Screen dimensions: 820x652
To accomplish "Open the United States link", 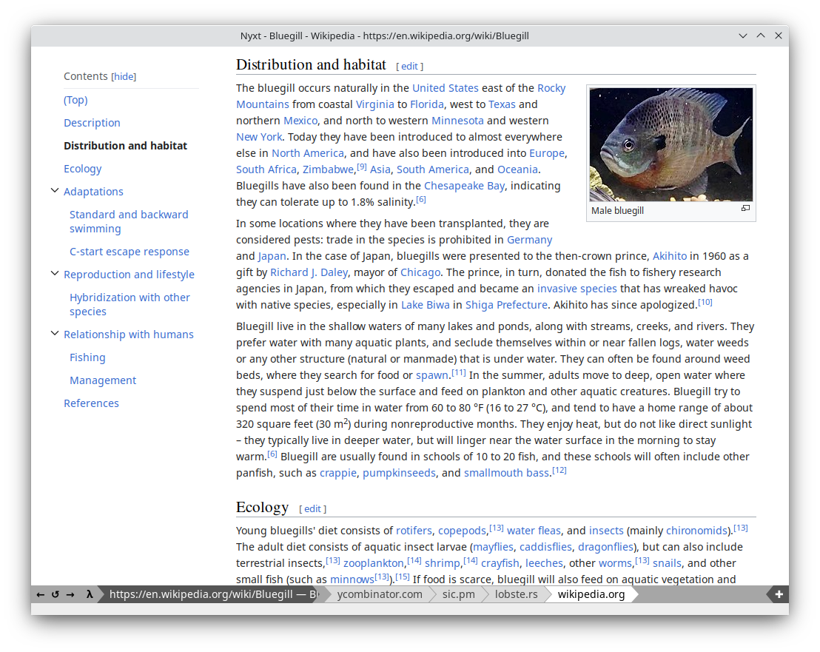I will (445, 88).
